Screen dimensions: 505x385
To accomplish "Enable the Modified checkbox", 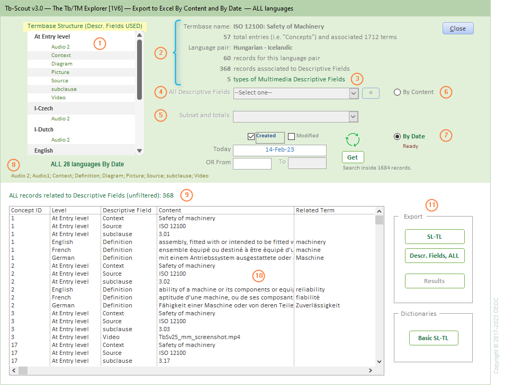I will point(292,136).
